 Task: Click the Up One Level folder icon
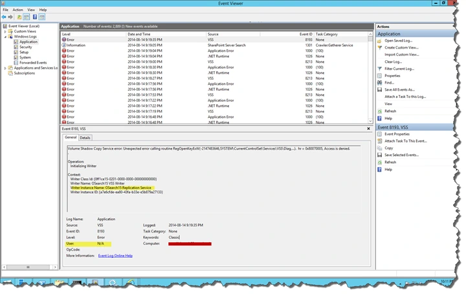tap(19, 17)
